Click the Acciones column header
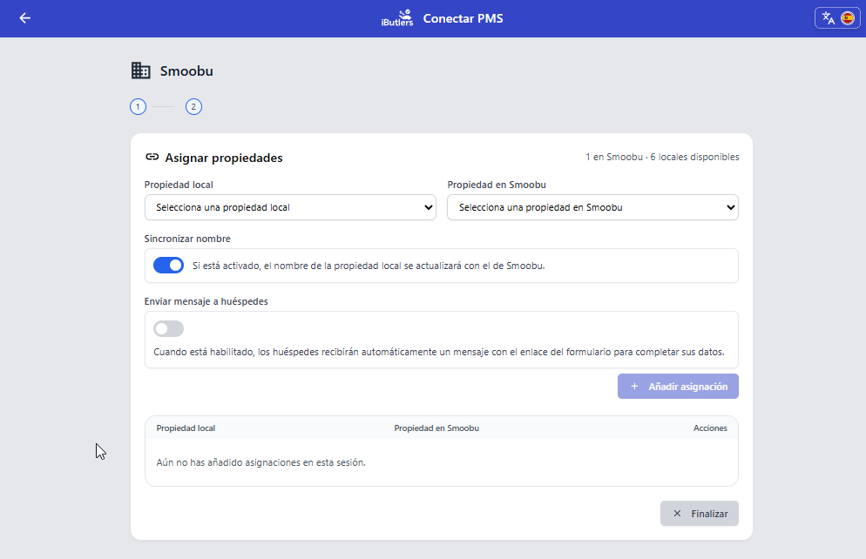Viewport: 866px width, 559px height. pyautogui.click(x=710, y=428)
